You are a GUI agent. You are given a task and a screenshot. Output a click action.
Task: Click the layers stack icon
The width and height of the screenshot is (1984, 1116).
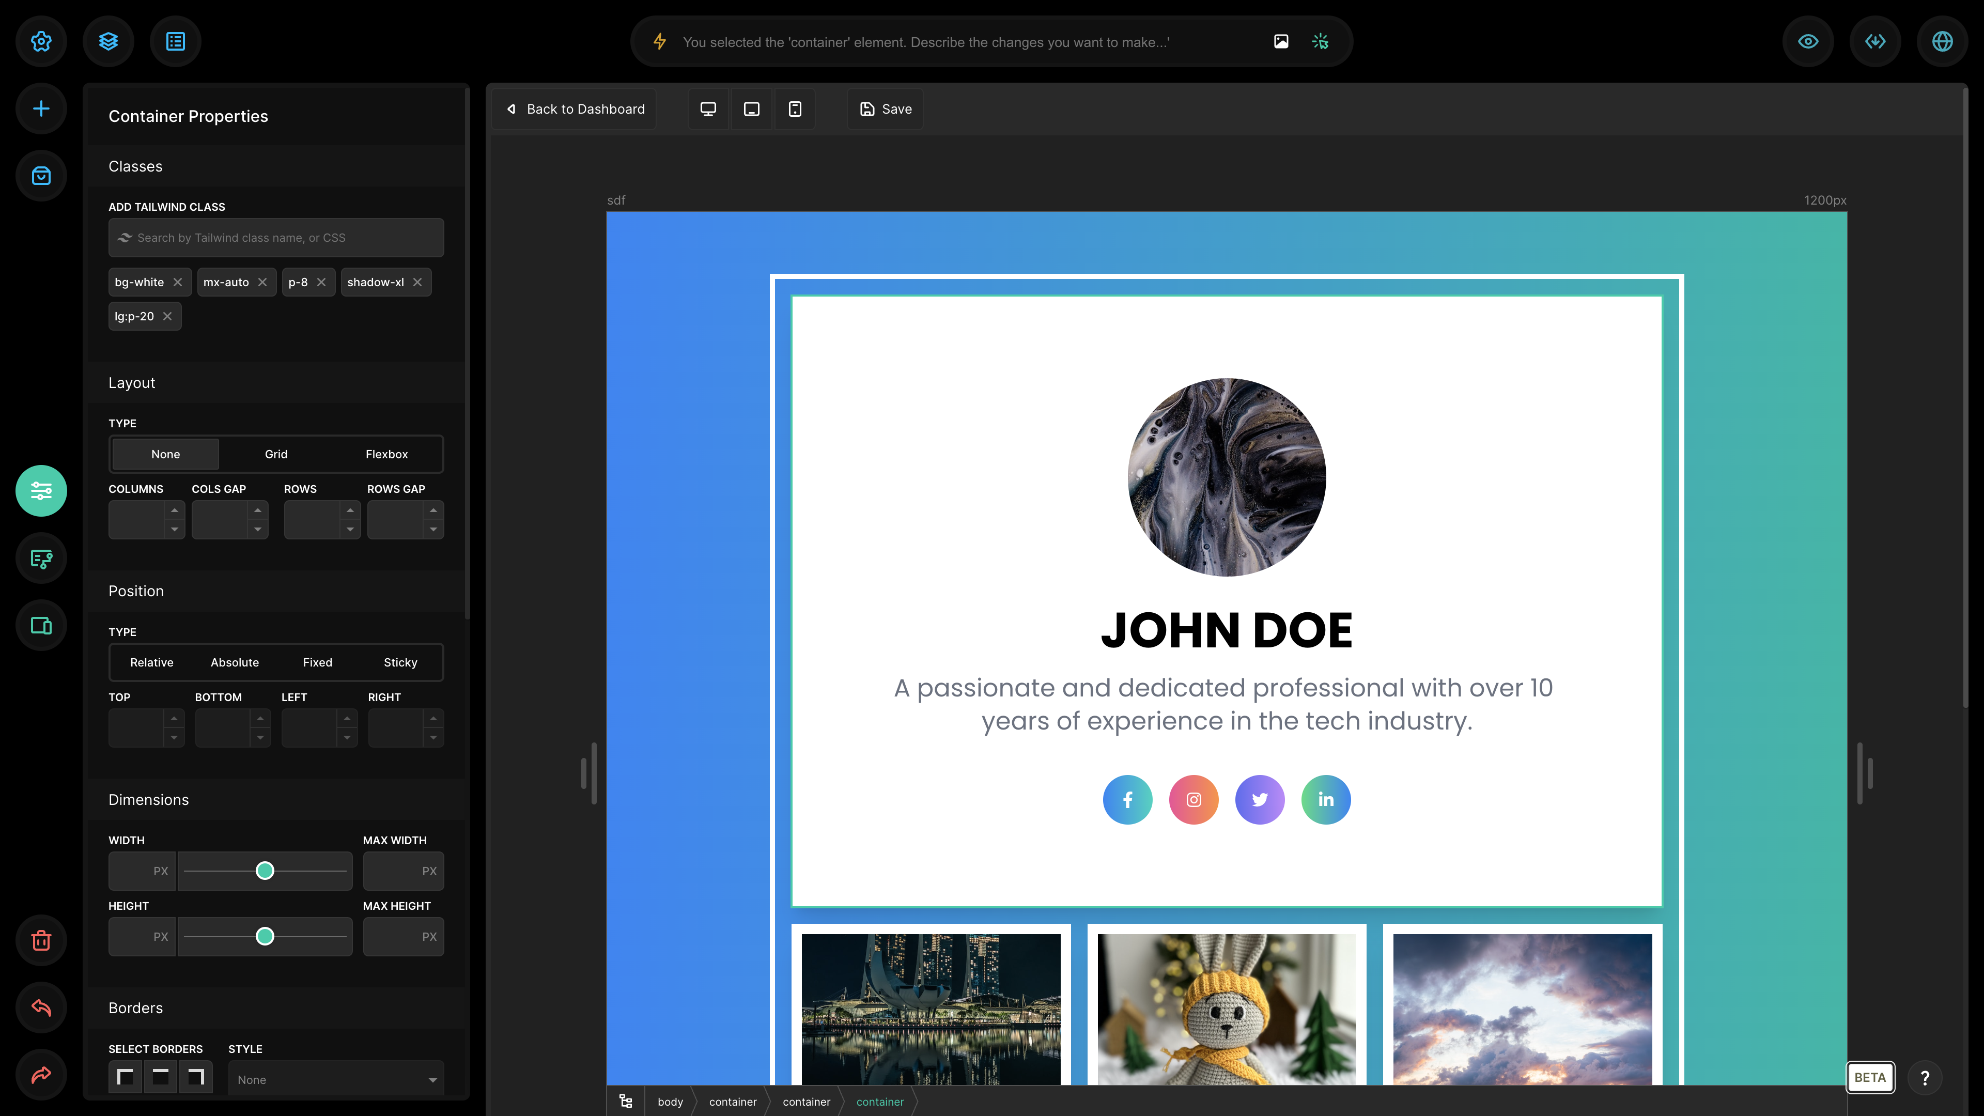tap(109, 41)
